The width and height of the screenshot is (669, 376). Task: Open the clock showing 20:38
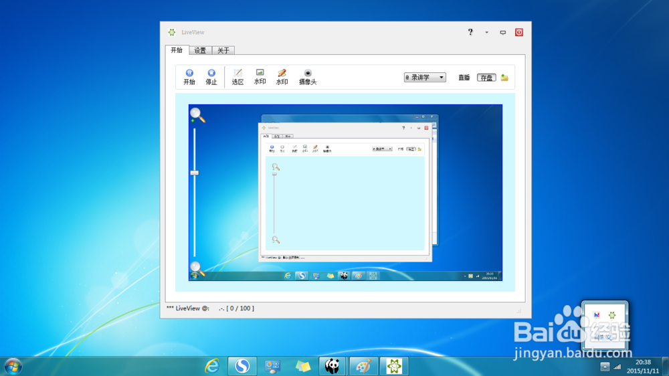click(x=643, y=367)
